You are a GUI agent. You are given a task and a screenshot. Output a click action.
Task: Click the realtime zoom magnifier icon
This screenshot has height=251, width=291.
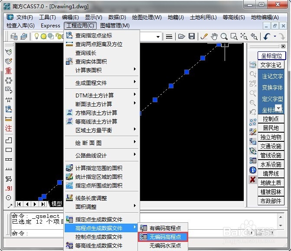pos(224,36)
